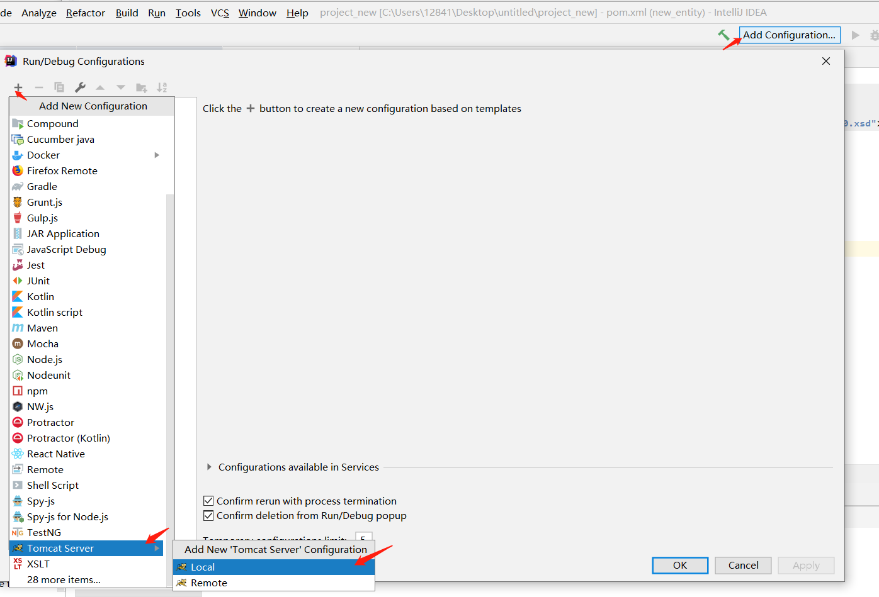Screen dimensions: 879x597
Task: Click the JUnit icon in the list
Action: (x=18, y=281)
